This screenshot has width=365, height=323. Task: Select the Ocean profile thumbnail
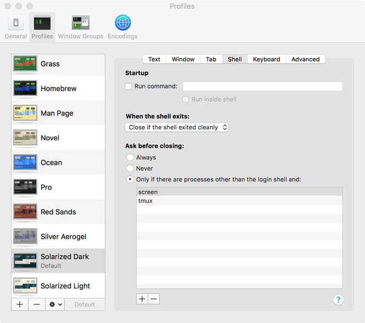25,162
